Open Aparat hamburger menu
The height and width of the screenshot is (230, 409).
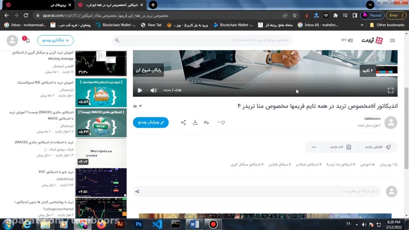tap(392, 40)
